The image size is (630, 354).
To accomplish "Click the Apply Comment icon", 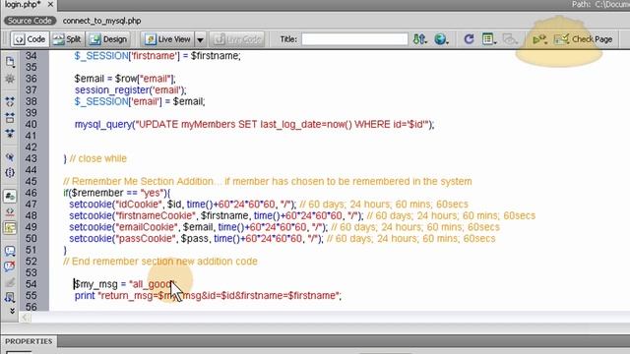I will 10,252.
